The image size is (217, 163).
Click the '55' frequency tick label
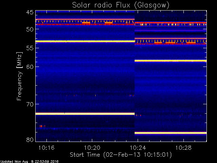click(x=30, y=48)
